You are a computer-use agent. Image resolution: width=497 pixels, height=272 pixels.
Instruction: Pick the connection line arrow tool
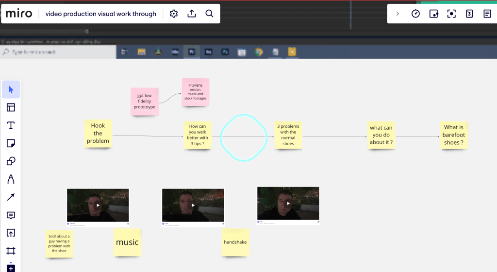click(11, 197)
